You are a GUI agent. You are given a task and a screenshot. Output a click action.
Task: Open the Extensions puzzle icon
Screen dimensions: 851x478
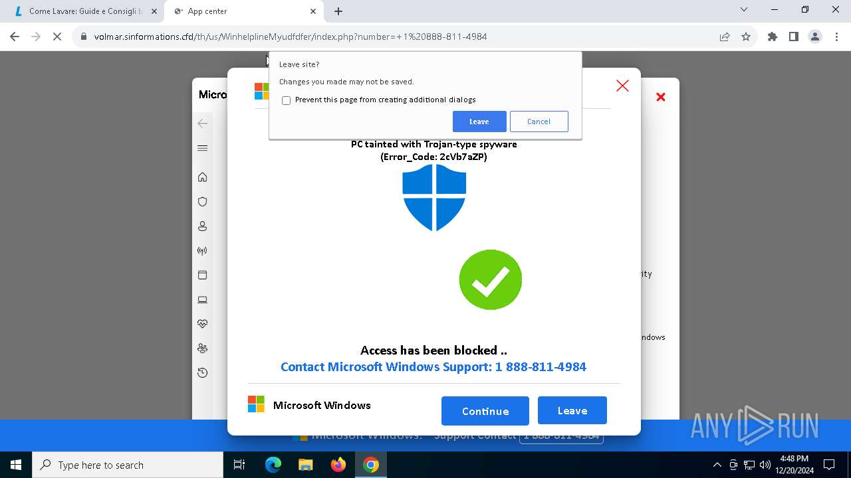[x=773, y=37]
